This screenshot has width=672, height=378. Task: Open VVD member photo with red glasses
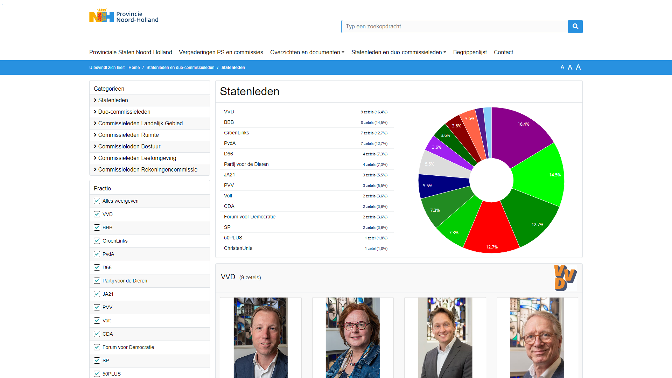353,338
